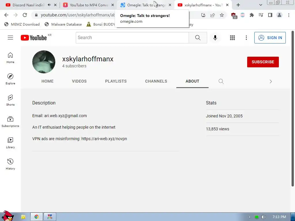Open Shorts in the sidebar
This screenshot has width=295, height=221.
[10, 100]
